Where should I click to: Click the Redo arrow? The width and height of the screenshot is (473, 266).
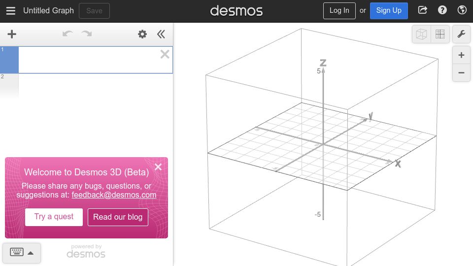click(87, 34)
